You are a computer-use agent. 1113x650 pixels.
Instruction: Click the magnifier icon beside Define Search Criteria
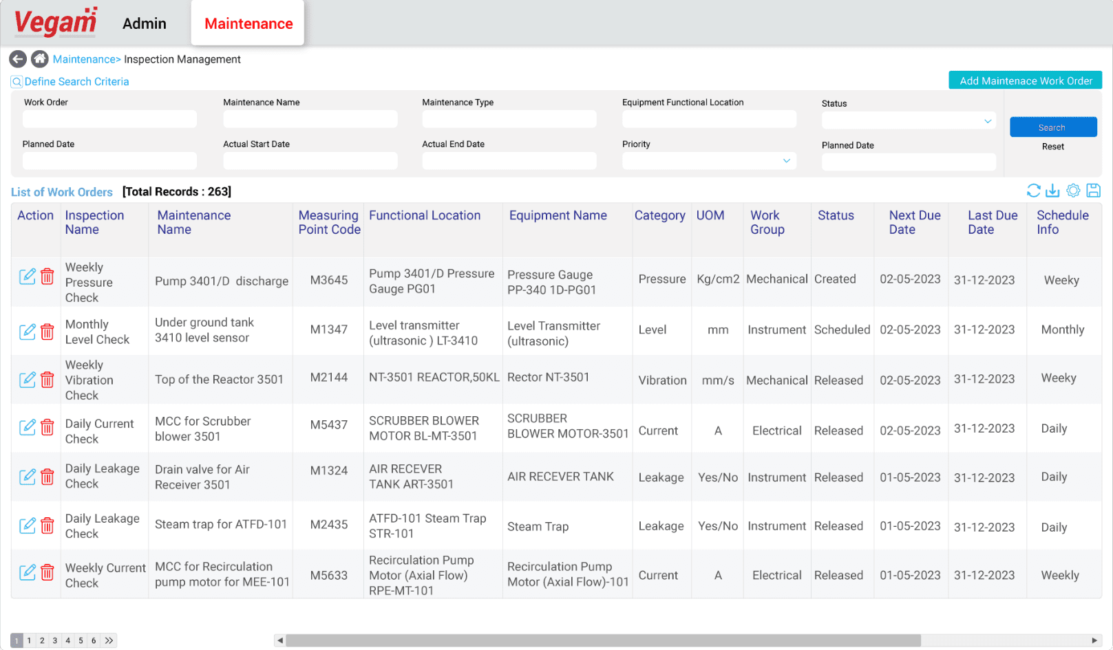(x=16, y=81)
